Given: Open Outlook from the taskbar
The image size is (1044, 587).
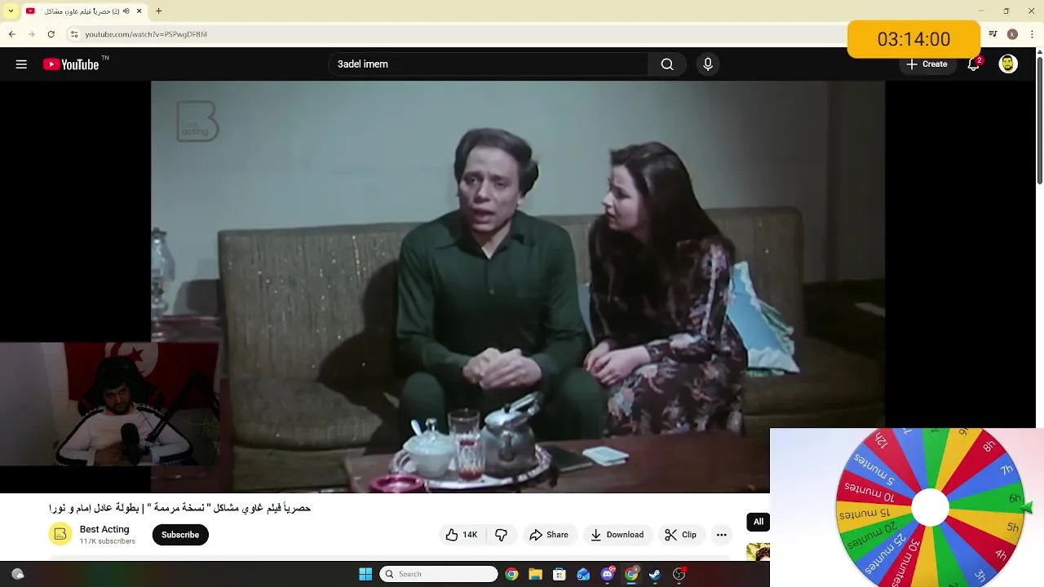Looking at the screenshot, I should [x=583, y=574].
